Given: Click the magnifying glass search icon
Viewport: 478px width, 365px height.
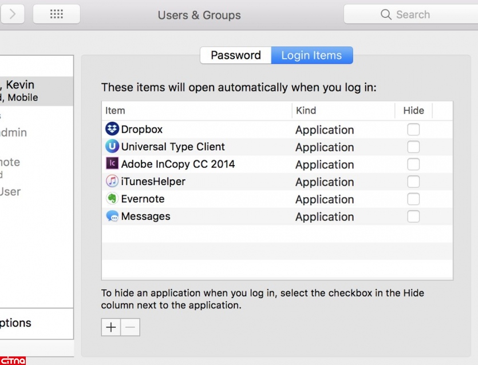Looking at the screenshot, I should click(x=386, y=15).
